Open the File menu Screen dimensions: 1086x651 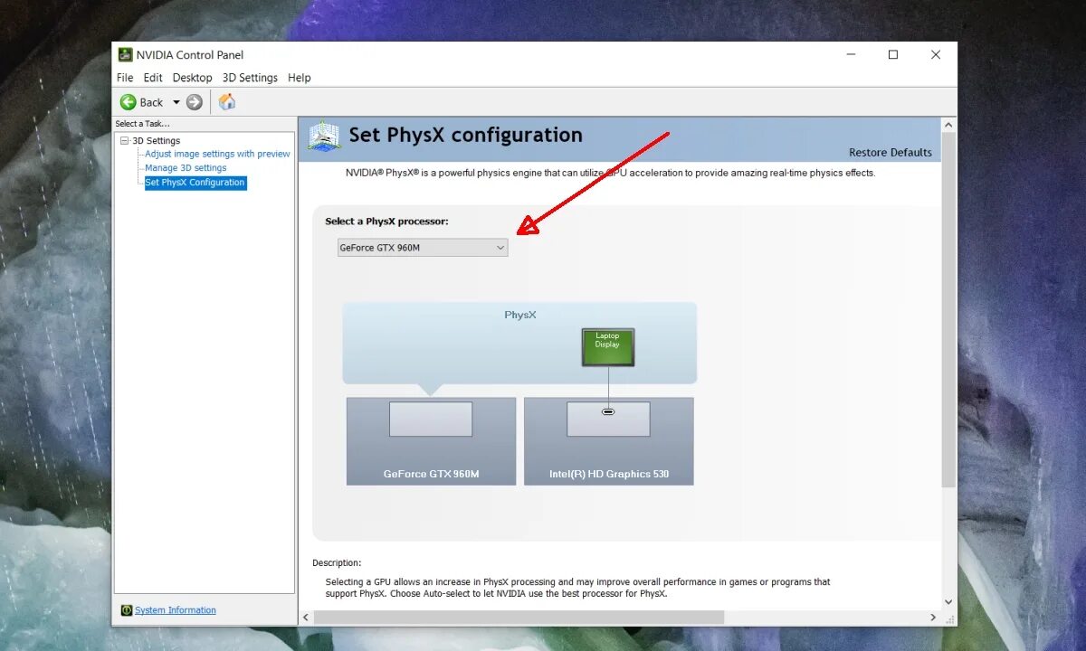[125, 78]
